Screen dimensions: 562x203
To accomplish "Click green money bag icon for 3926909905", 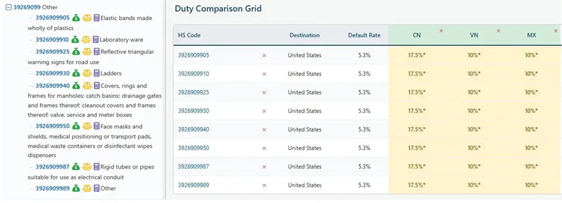I will pos(76,18).
